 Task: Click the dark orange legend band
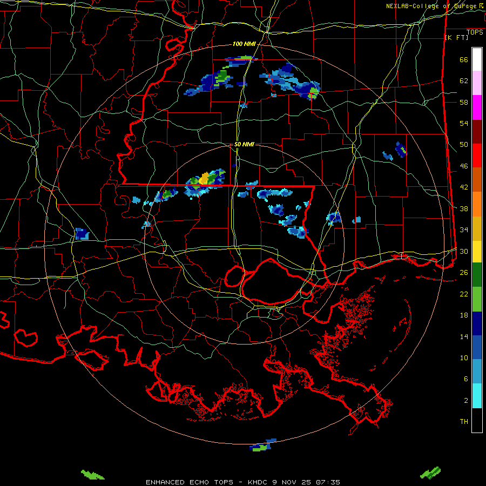[x=477, y=179]
